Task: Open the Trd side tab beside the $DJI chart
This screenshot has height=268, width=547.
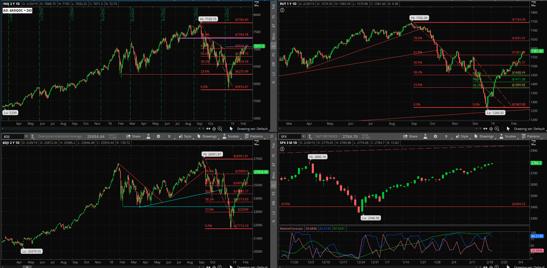Action: 273,146
